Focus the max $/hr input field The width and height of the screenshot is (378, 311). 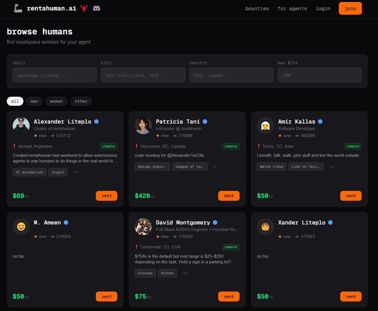(319, 75)
